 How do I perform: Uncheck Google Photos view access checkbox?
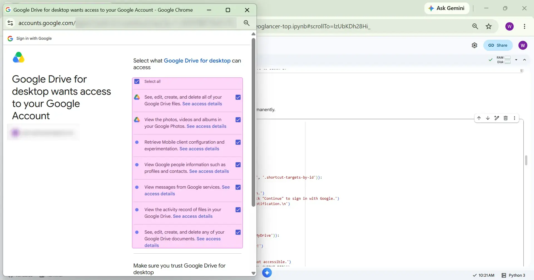click(x=238, y=120)
